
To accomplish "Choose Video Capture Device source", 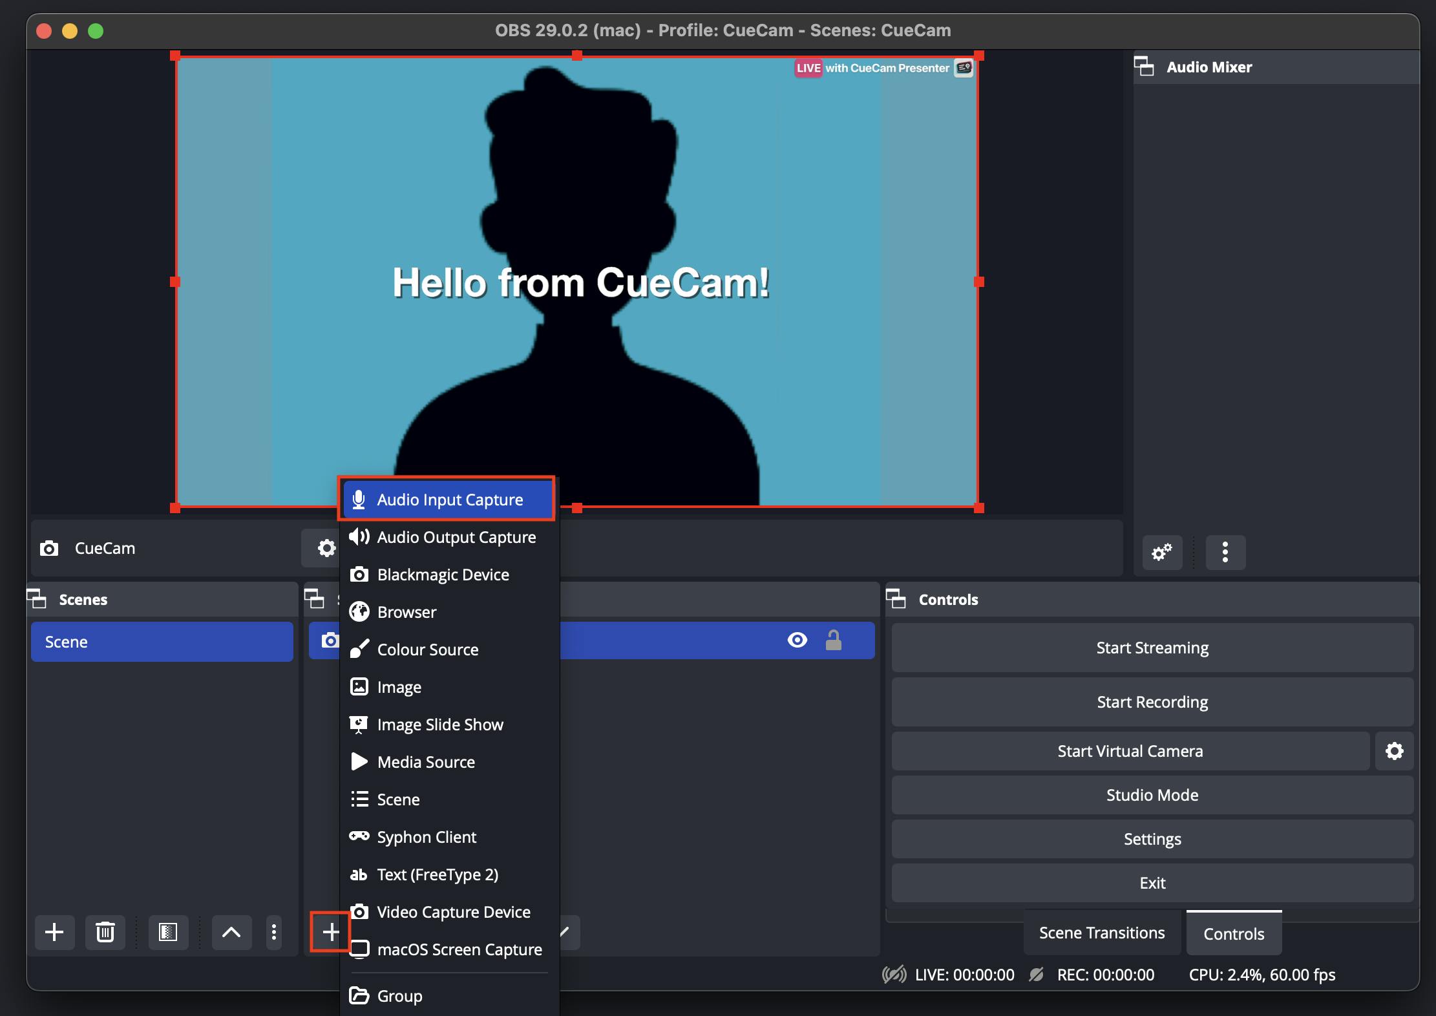I will [x=449, y=912].
